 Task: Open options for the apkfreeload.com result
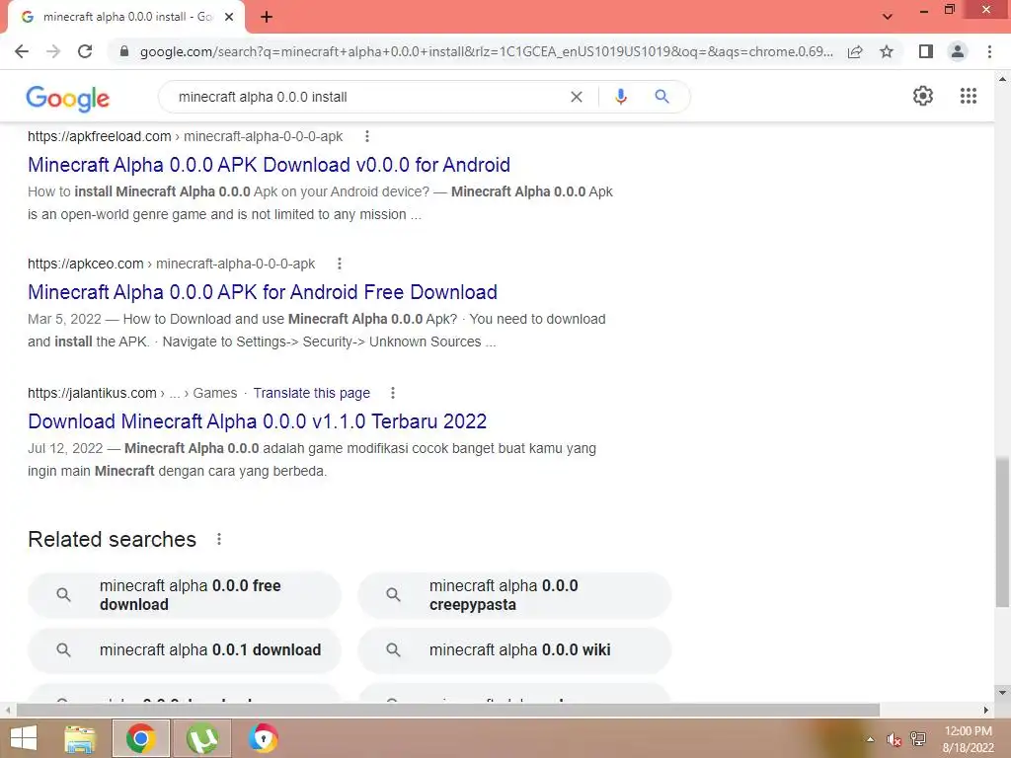click(367, 136)
